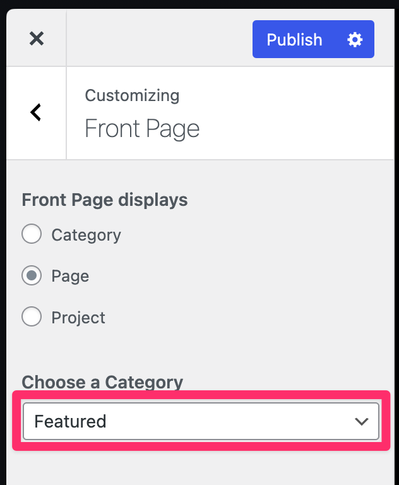Open publish settings via the gear icon
This screenshot has height=485, width=399.
tap(355, 40)
